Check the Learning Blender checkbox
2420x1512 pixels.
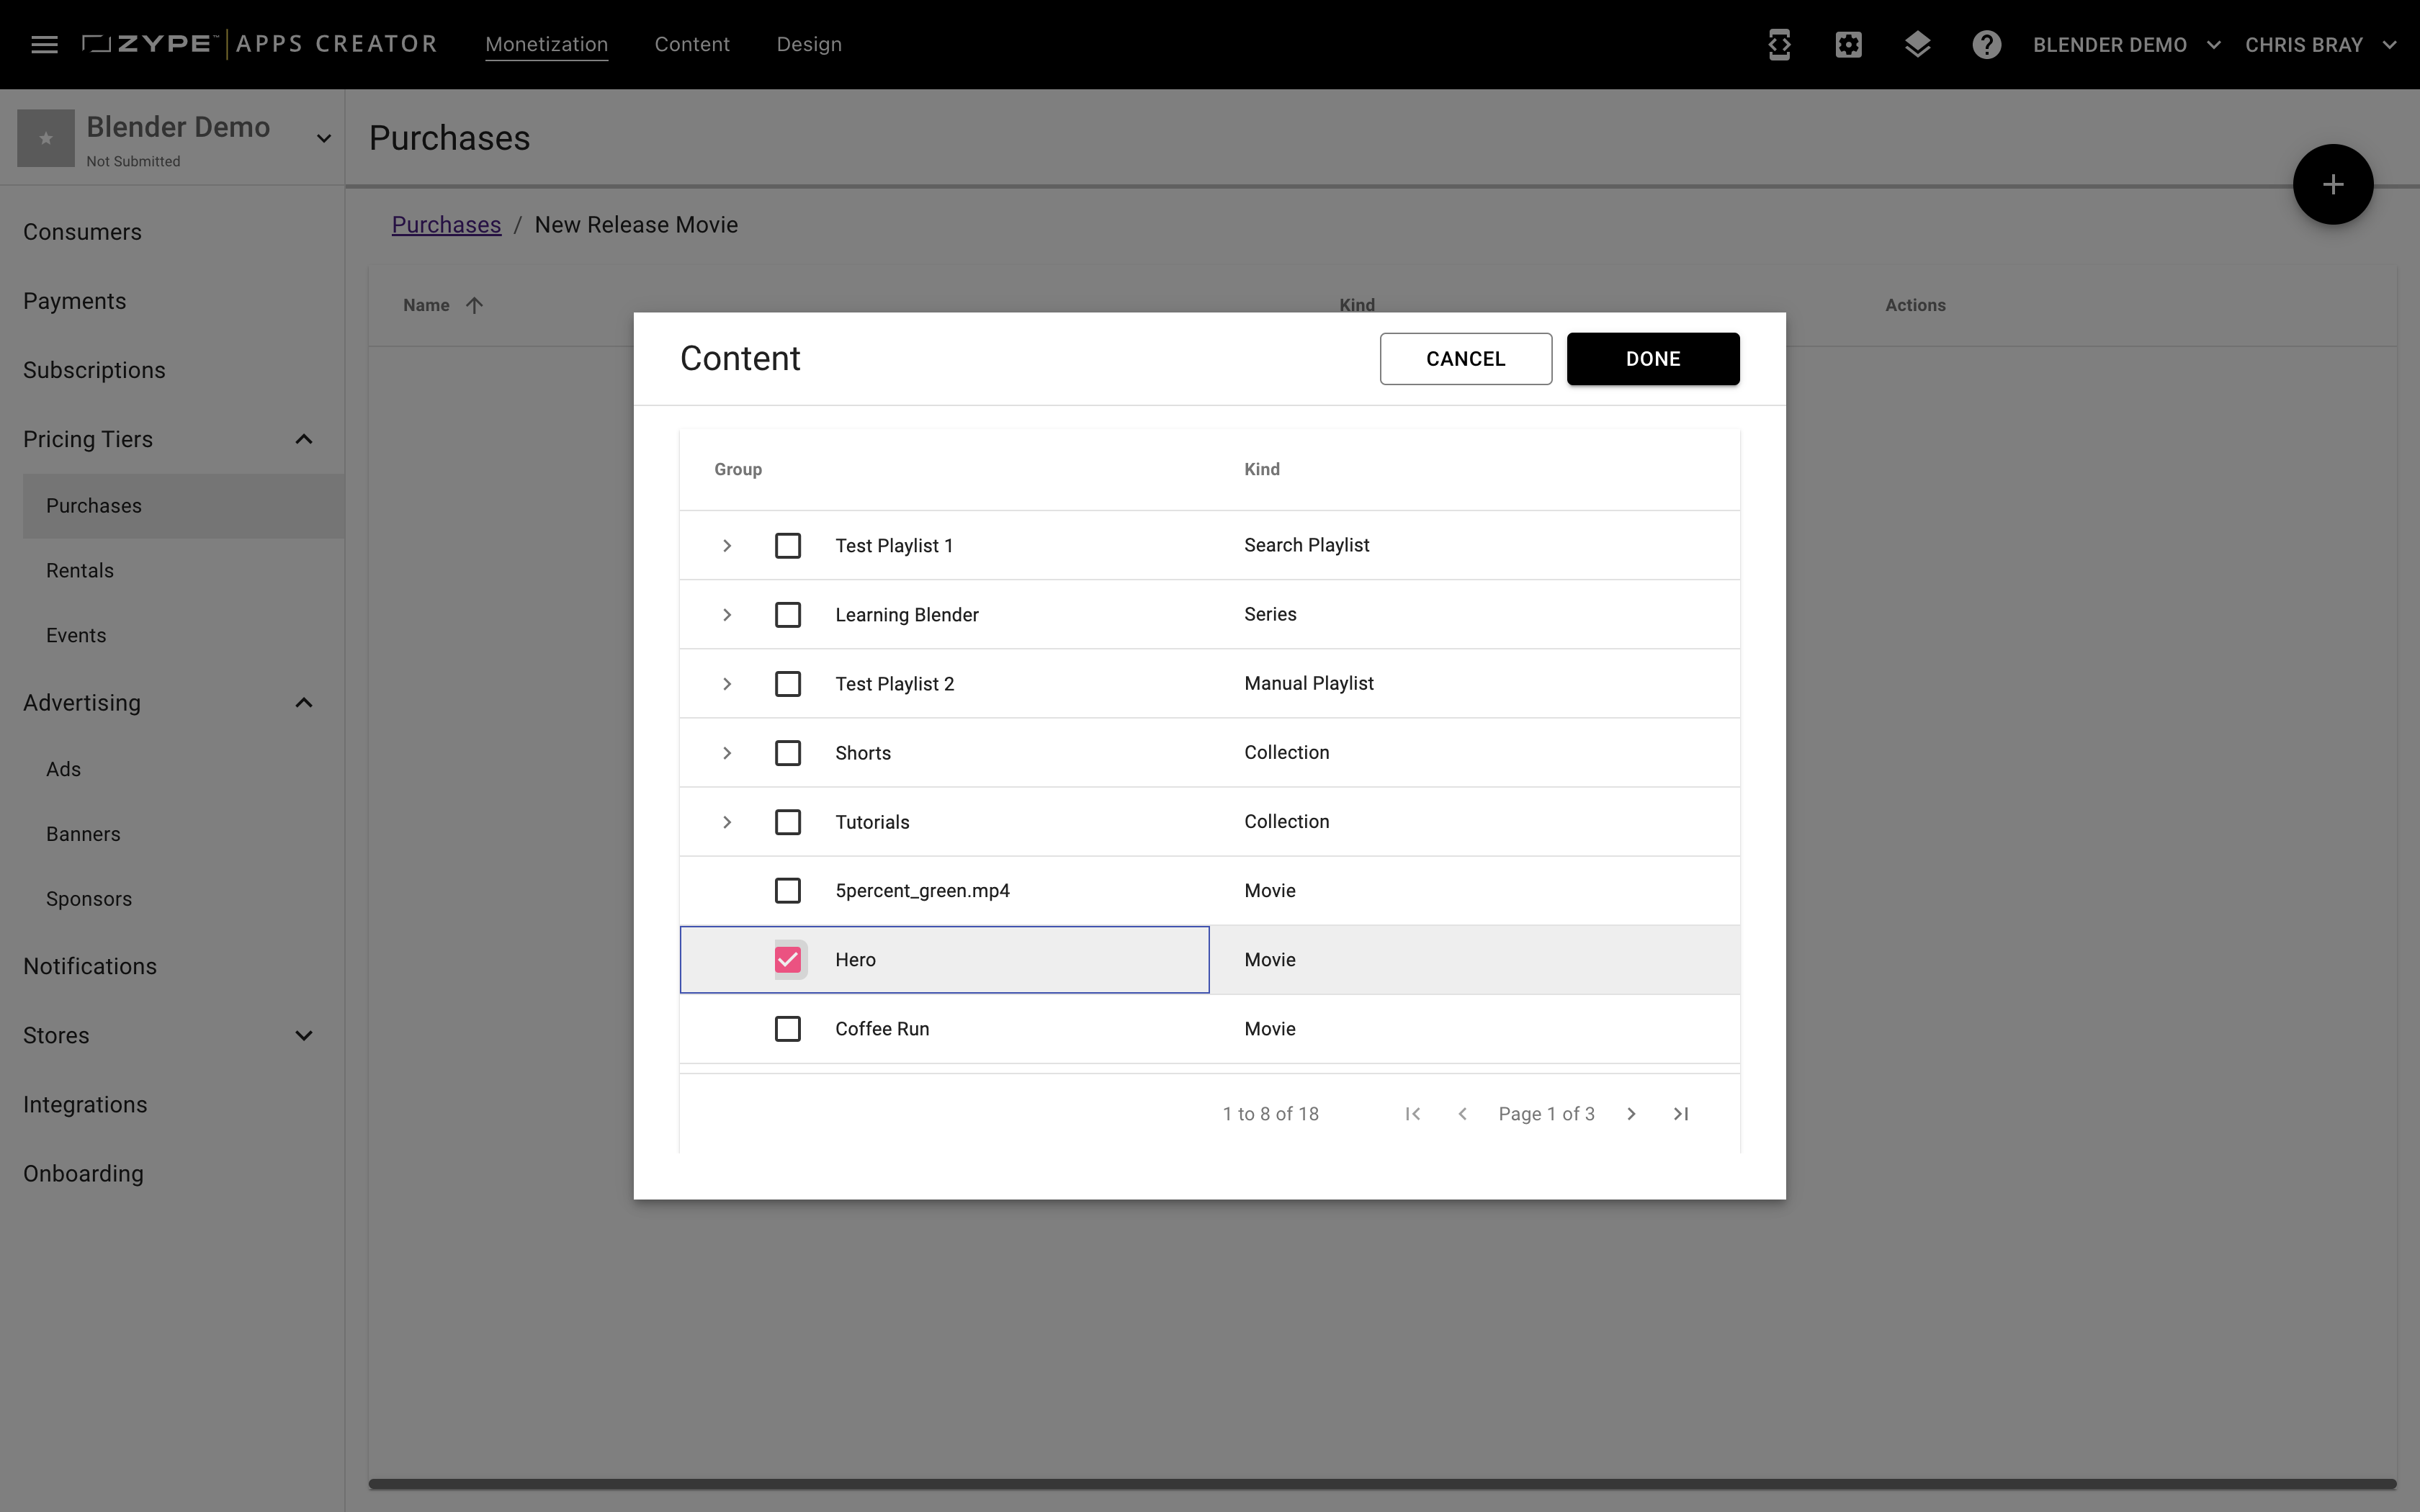pos(788,614)
